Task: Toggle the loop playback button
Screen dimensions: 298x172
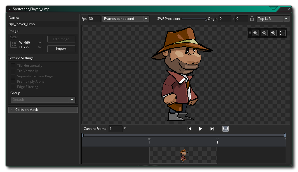Action: pos(226,129)
